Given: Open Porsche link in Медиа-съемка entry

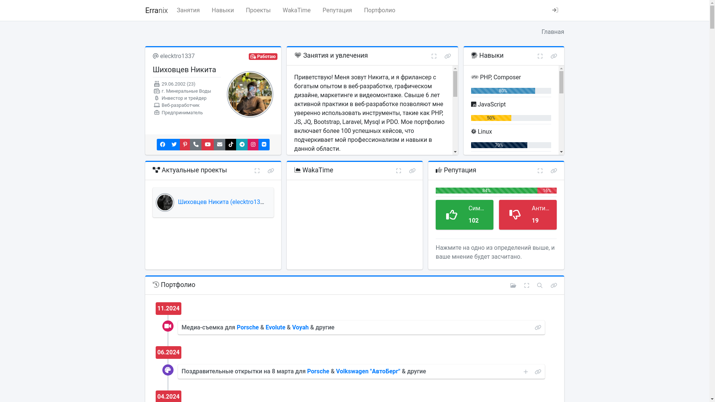Looking at the screenshot, I should click(248, 328).
